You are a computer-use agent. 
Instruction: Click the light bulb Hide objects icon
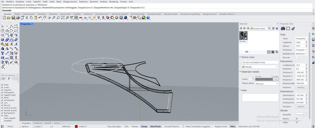99,18
